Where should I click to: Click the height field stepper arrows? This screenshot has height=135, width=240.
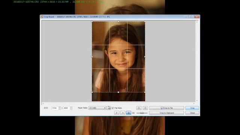tap(71, 108)
